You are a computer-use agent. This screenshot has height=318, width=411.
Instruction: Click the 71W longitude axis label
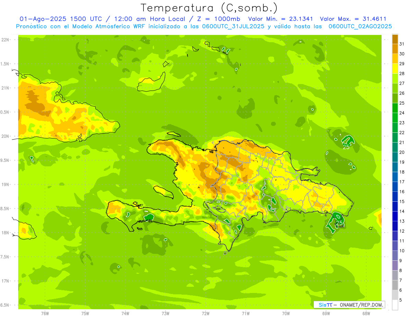click(x=246, y=314)
